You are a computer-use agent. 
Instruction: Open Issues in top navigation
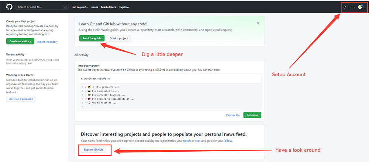click(94, 7)
